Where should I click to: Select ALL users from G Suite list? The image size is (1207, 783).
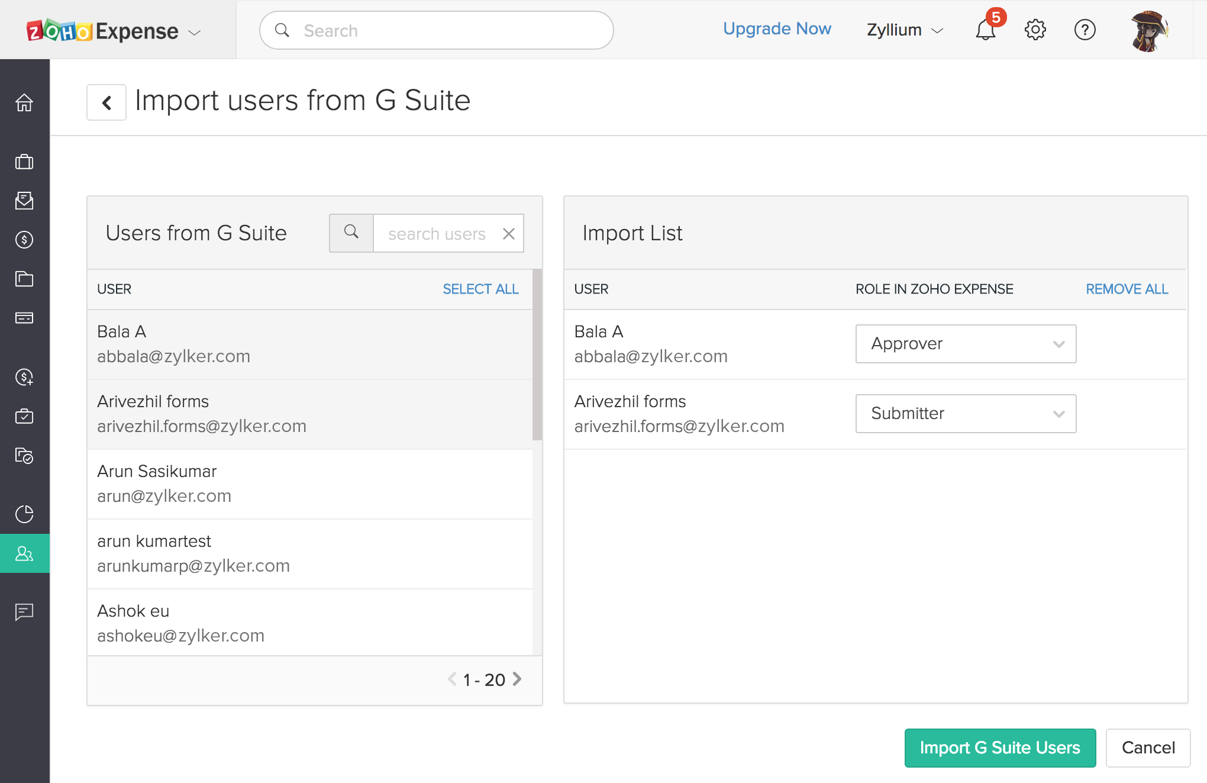pos(481,289)
